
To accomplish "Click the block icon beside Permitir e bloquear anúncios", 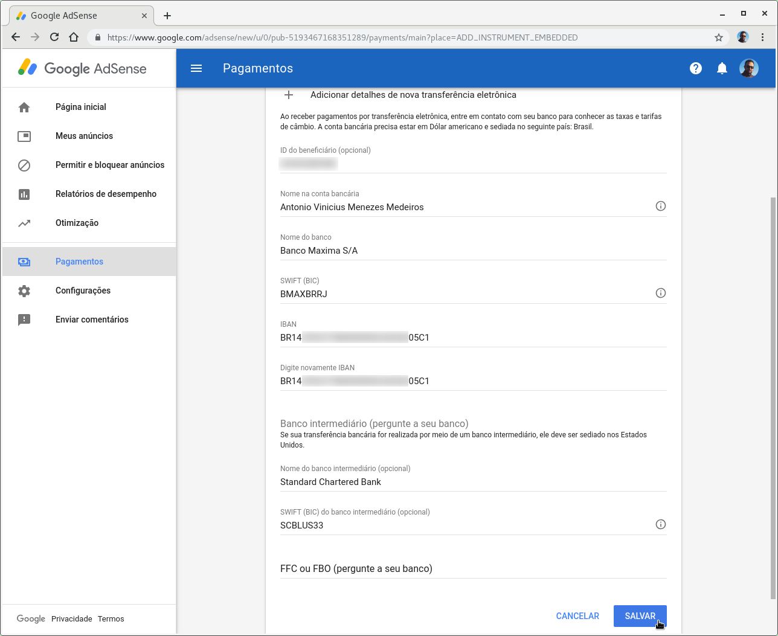I will pyautogui.click(x=24, y=165).
